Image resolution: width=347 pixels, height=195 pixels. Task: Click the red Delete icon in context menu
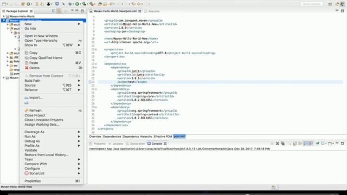pyautogui.click(x=27, y=68)
